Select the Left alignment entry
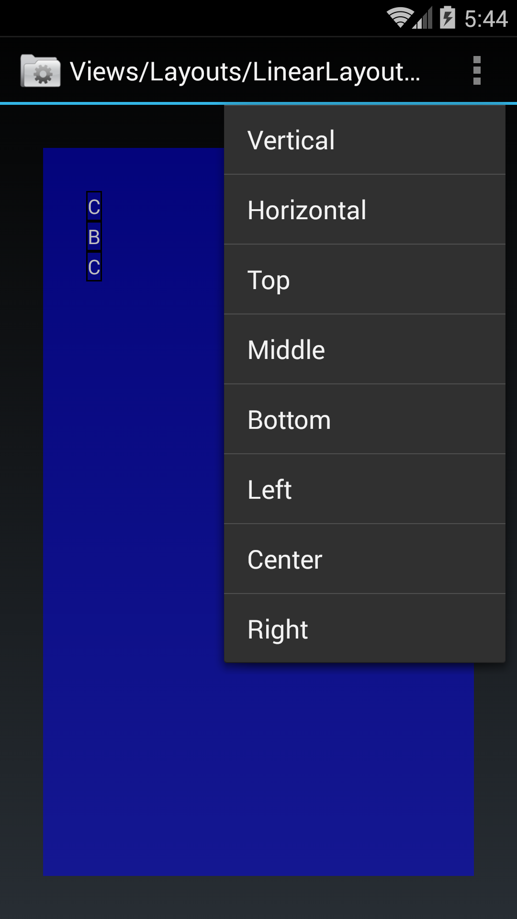This screenshot has height=919, width=517. 365,490
